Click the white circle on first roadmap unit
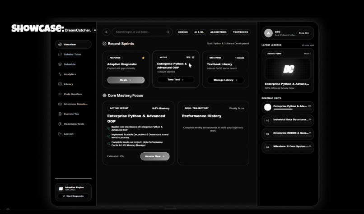Viewport: 364px width, 214px height. point(268,107)
